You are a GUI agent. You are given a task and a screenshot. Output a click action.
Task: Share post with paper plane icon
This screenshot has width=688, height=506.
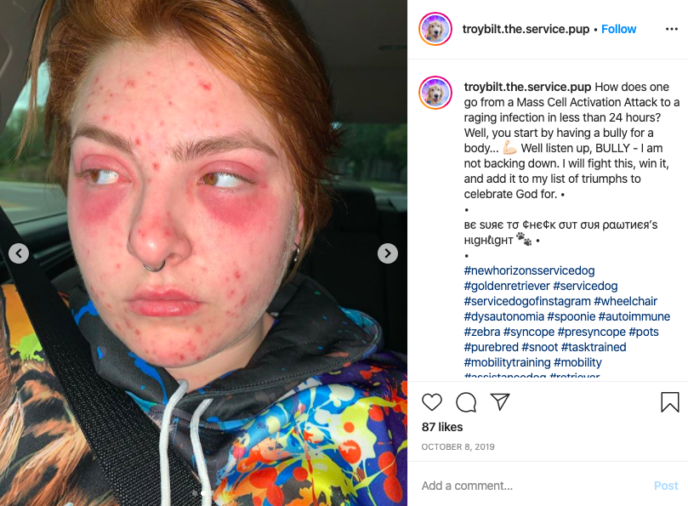tap(500, 401)
